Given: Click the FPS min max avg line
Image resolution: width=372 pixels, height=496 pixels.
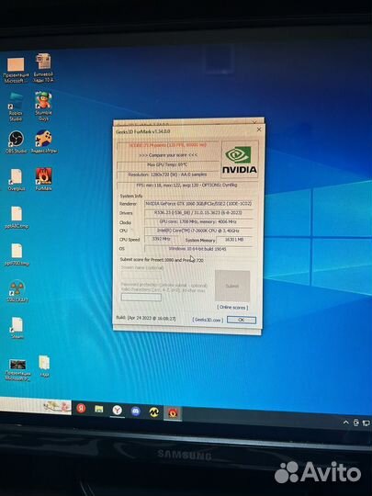Looking at the screenshot, I should click(x=187, y=185).
